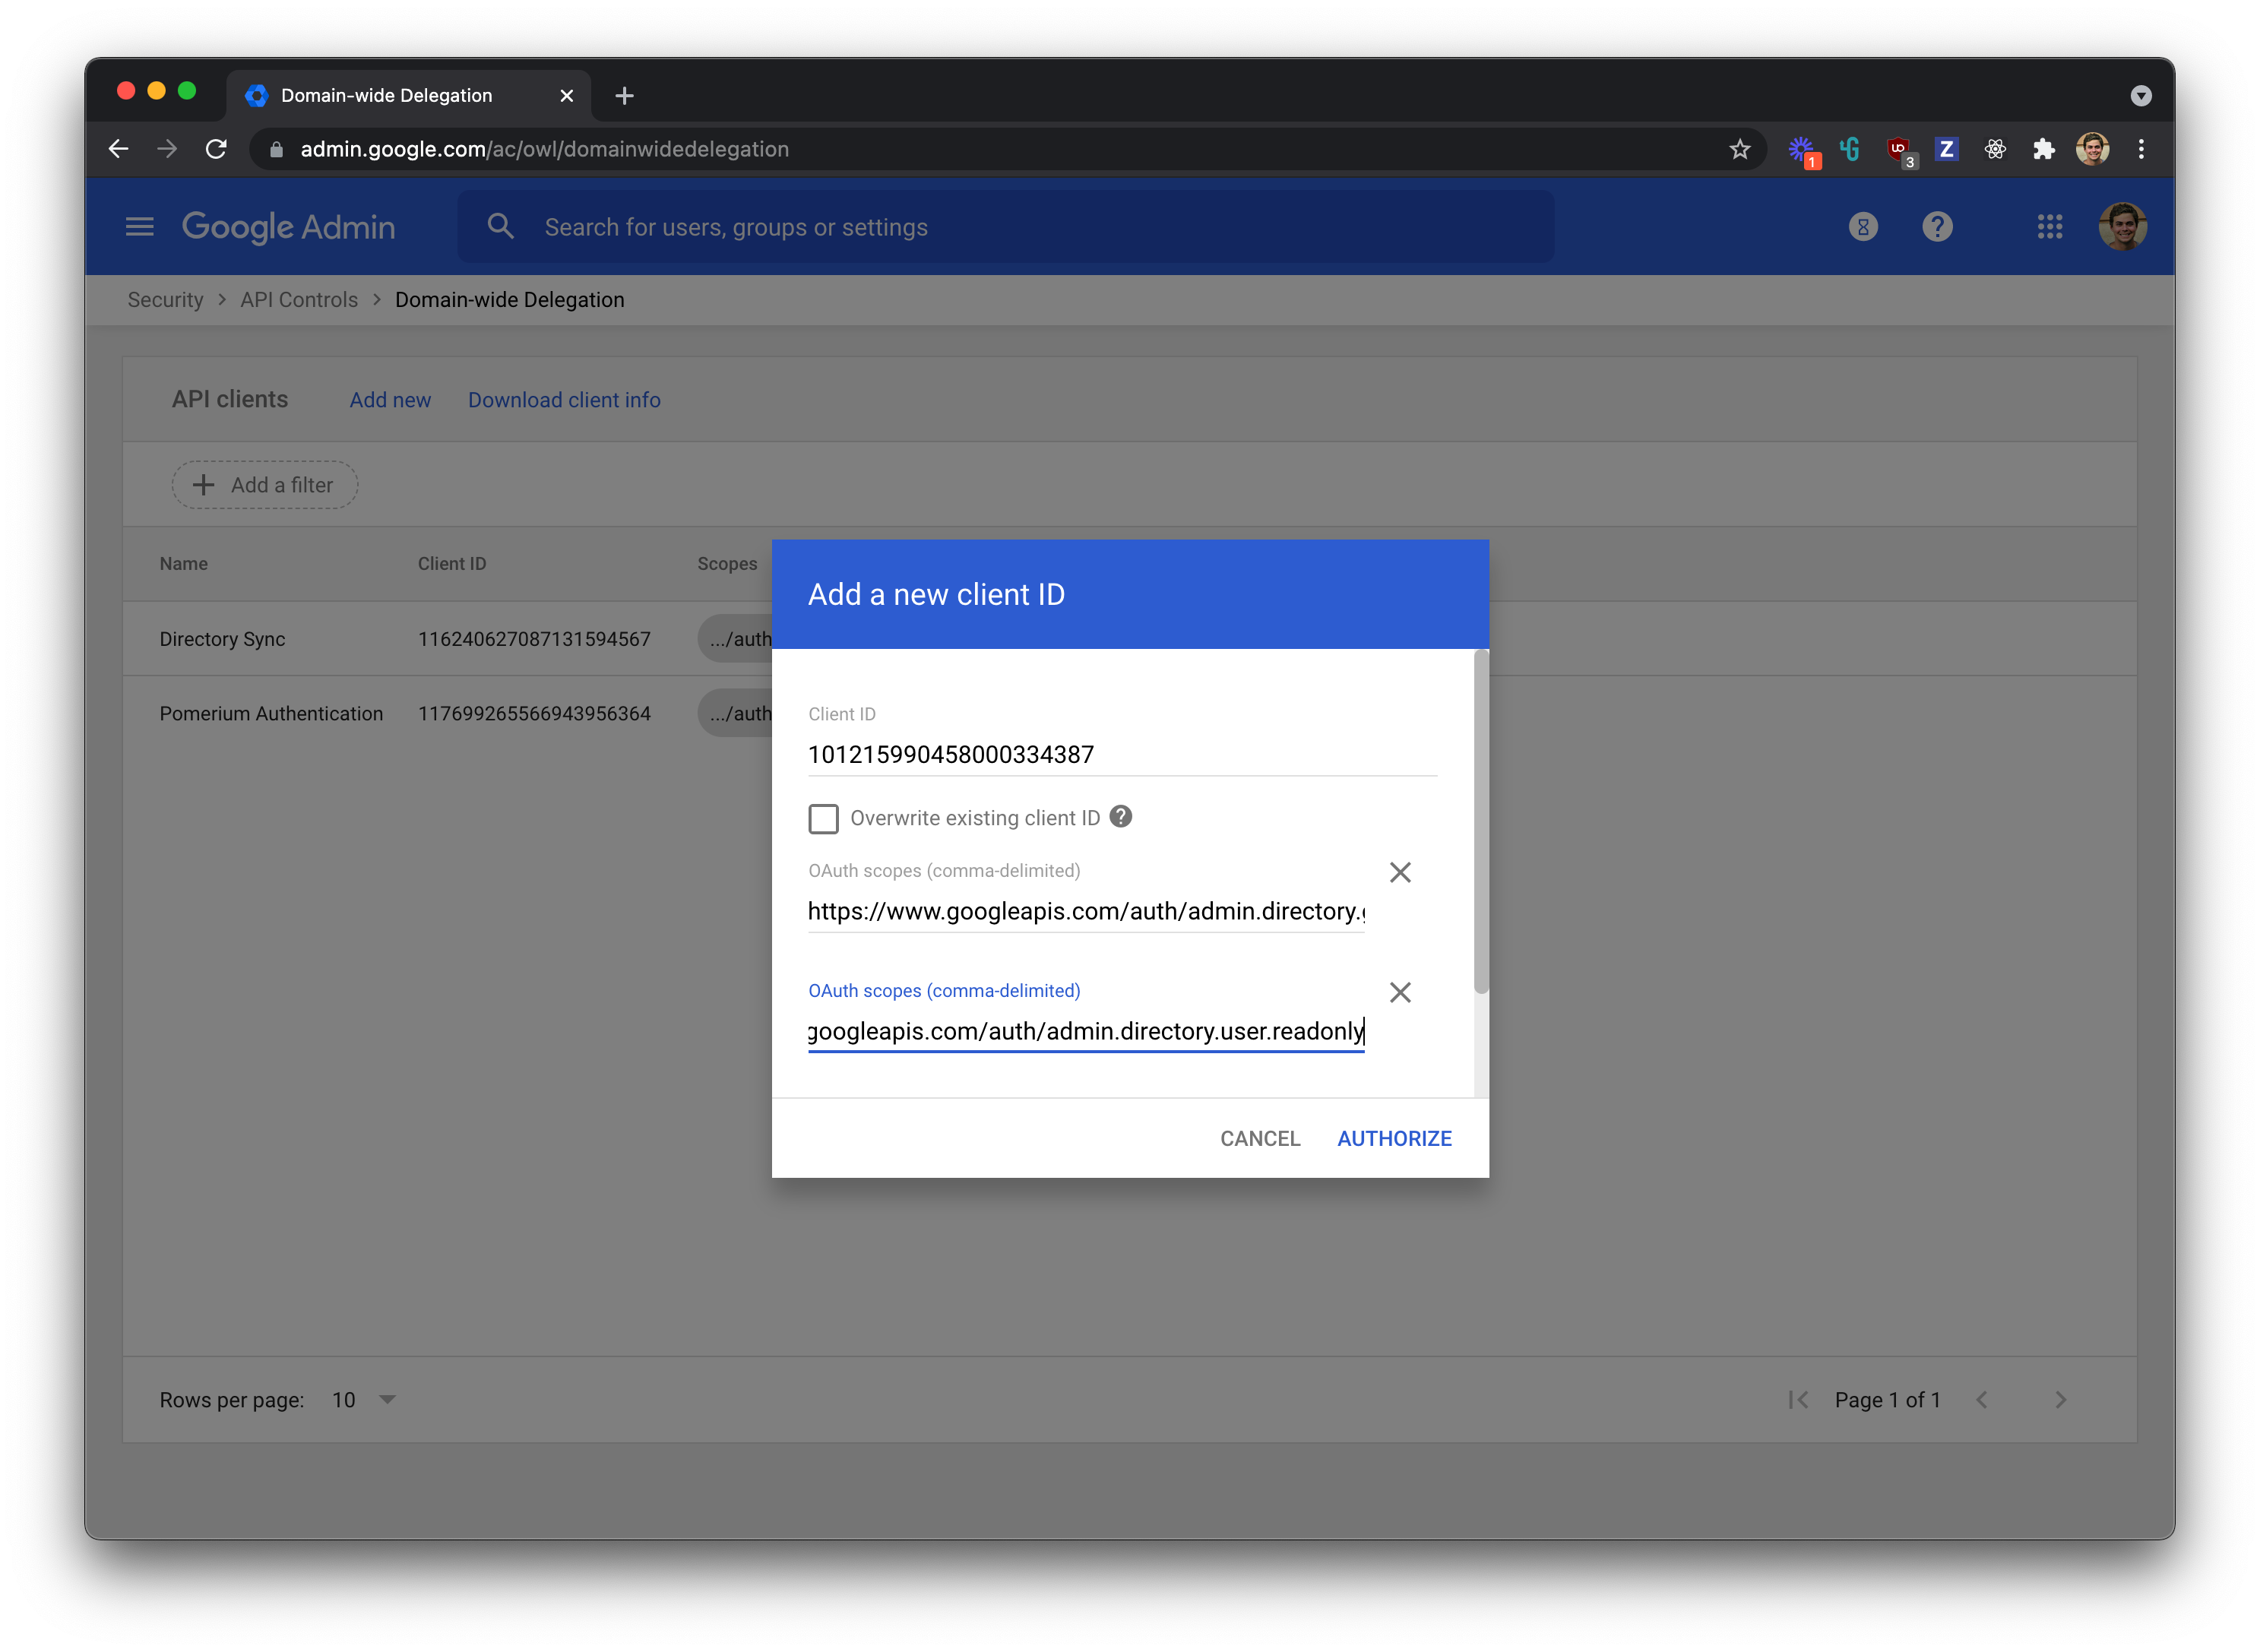The height and width of the screenshot is (1652, 2260).
Task: Click the Client ID column header
Action: click(x=452, y=564)
